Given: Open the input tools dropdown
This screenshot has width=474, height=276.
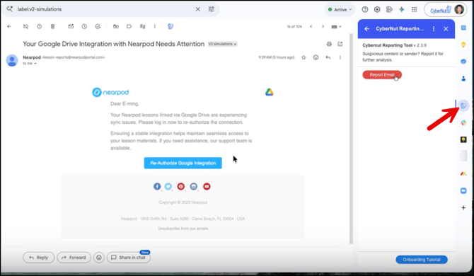Looking at the screenshot, I should 337,27.
